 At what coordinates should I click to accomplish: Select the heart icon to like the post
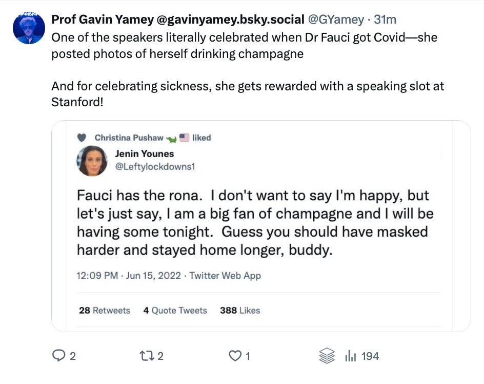(236, 355)
